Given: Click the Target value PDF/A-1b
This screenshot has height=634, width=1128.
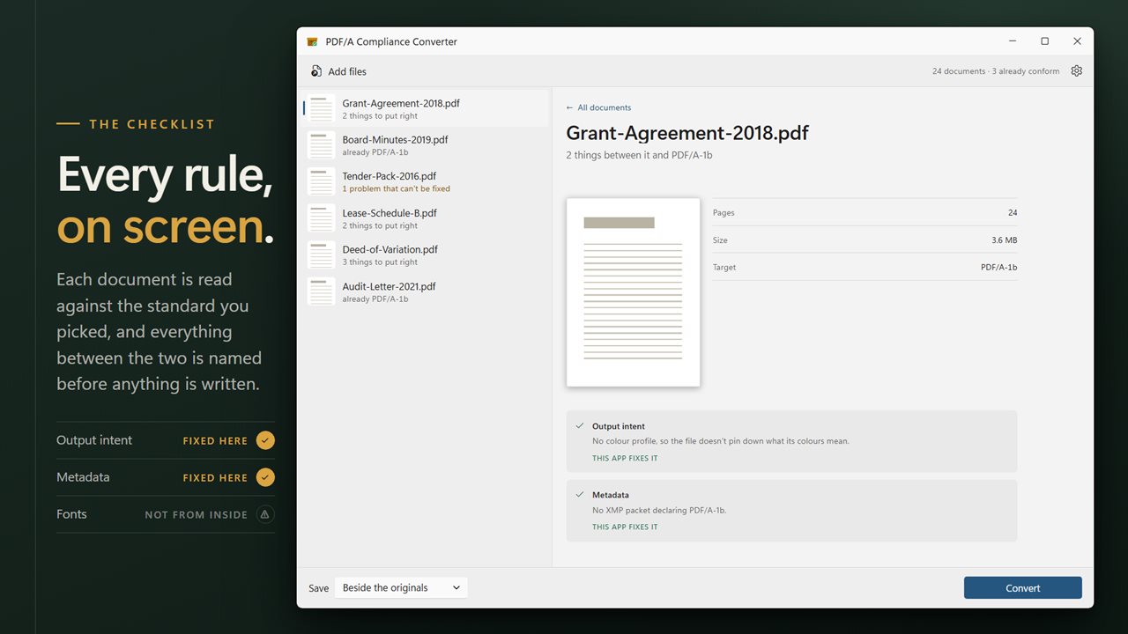Looking at the screenshot, I should tap(999, 268).
